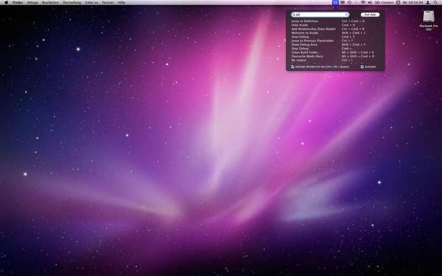Open the Time Machine menu bar icon
Viewport: 442px width, 276px height.
point(349,3)
